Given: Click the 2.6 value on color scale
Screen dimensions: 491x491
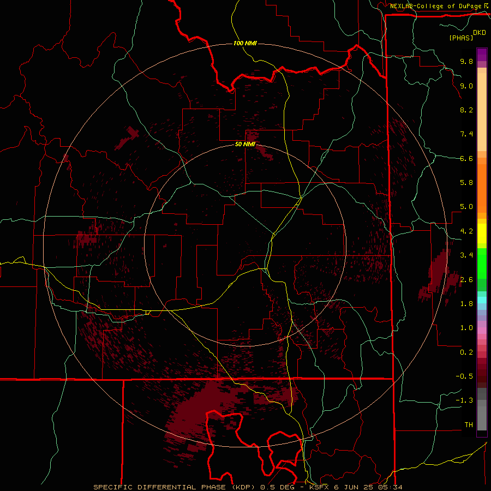Looking at the screenshot, I should pyautogui.click(x=466, y=279).
